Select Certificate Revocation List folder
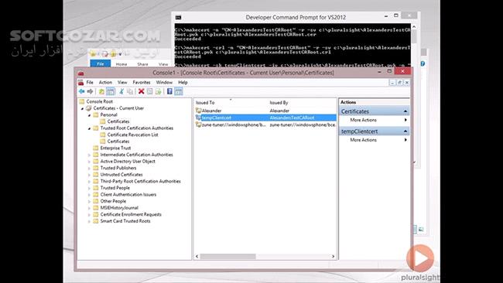Viewport: 503px width, 283px height. pos(132,135)
